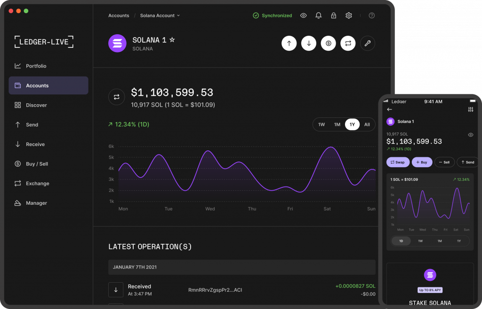This screenshot has height=309, width=482.
Task: Tap the filter sliders icon on phone
Action: 471,109
